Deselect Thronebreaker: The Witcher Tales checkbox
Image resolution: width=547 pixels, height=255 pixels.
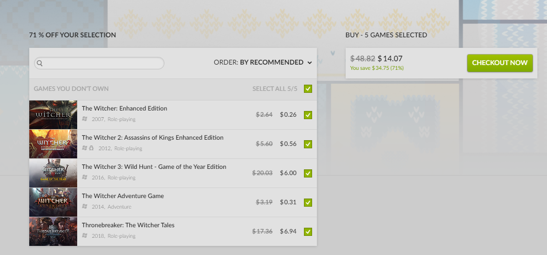coord(308,232)
